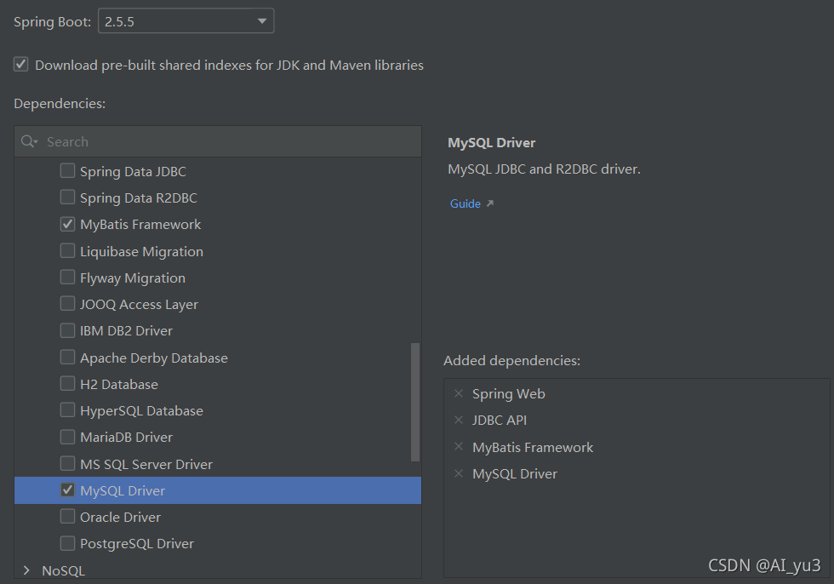
Task: Select the JOOQ Access Layer label
Action: (139, 304)
